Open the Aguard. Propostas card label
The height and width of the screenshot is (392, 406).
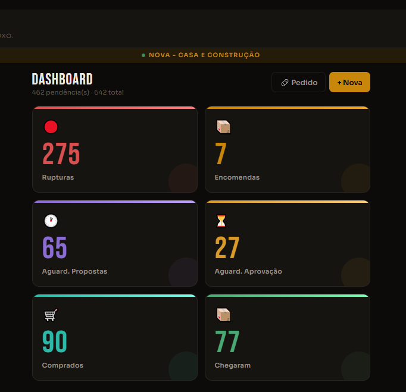coord(74,271)
